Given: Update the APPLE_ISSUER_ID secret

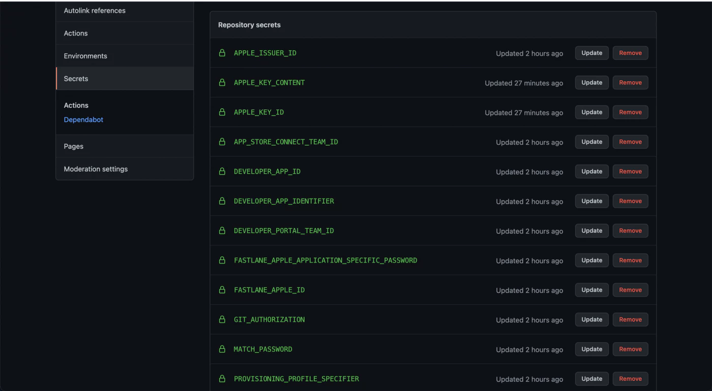Looking at the screenshot, I should 591,53.
